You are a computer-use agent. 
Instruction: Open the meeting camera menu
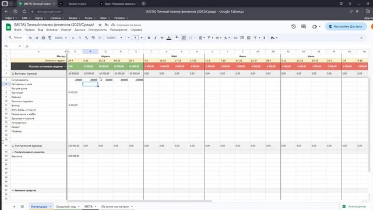pos(316,26)
